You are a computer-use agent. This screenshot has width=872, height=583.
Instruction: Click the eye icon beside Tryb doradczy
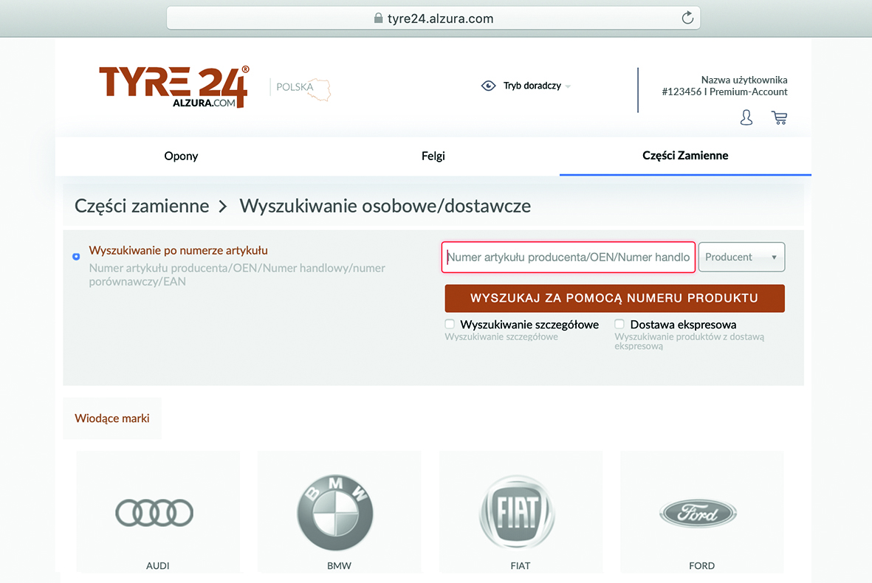coord(488,86)
